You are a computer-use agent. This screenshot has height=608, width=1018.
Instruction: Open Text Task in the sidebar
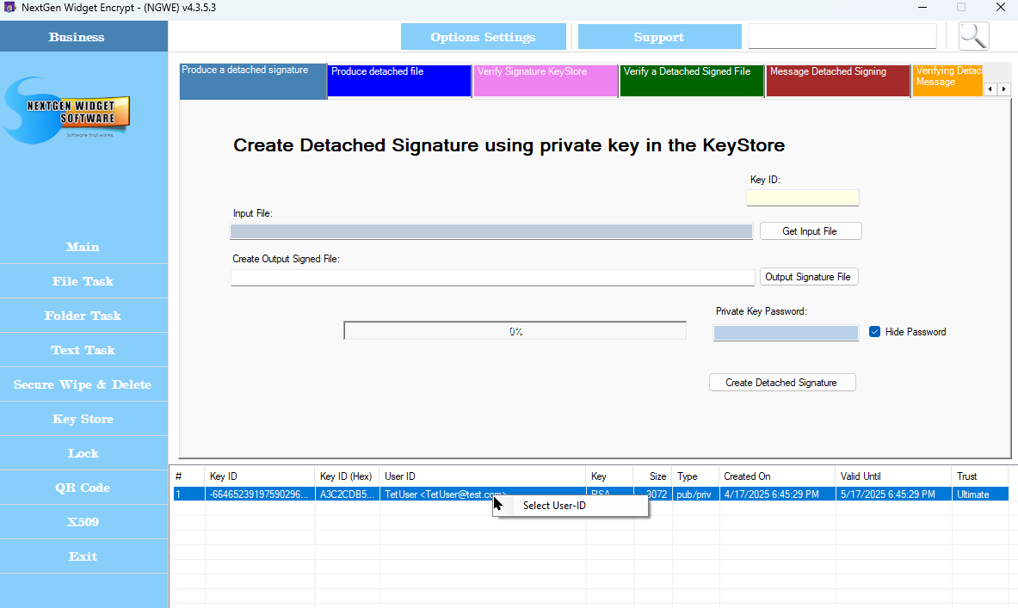click(83, 350)
